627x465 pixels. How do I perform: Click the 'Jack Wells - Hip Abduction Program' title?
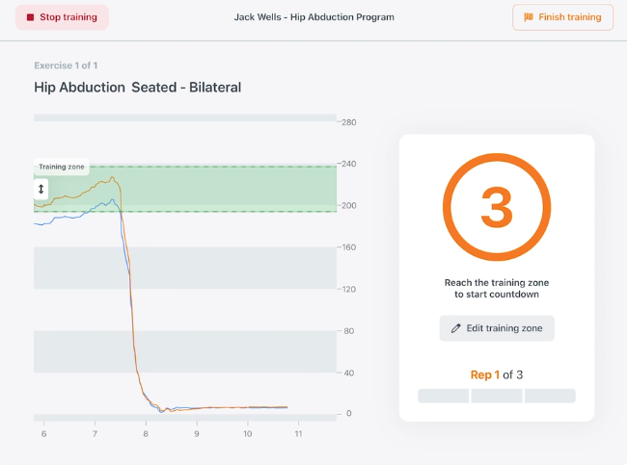pos(313,17)
